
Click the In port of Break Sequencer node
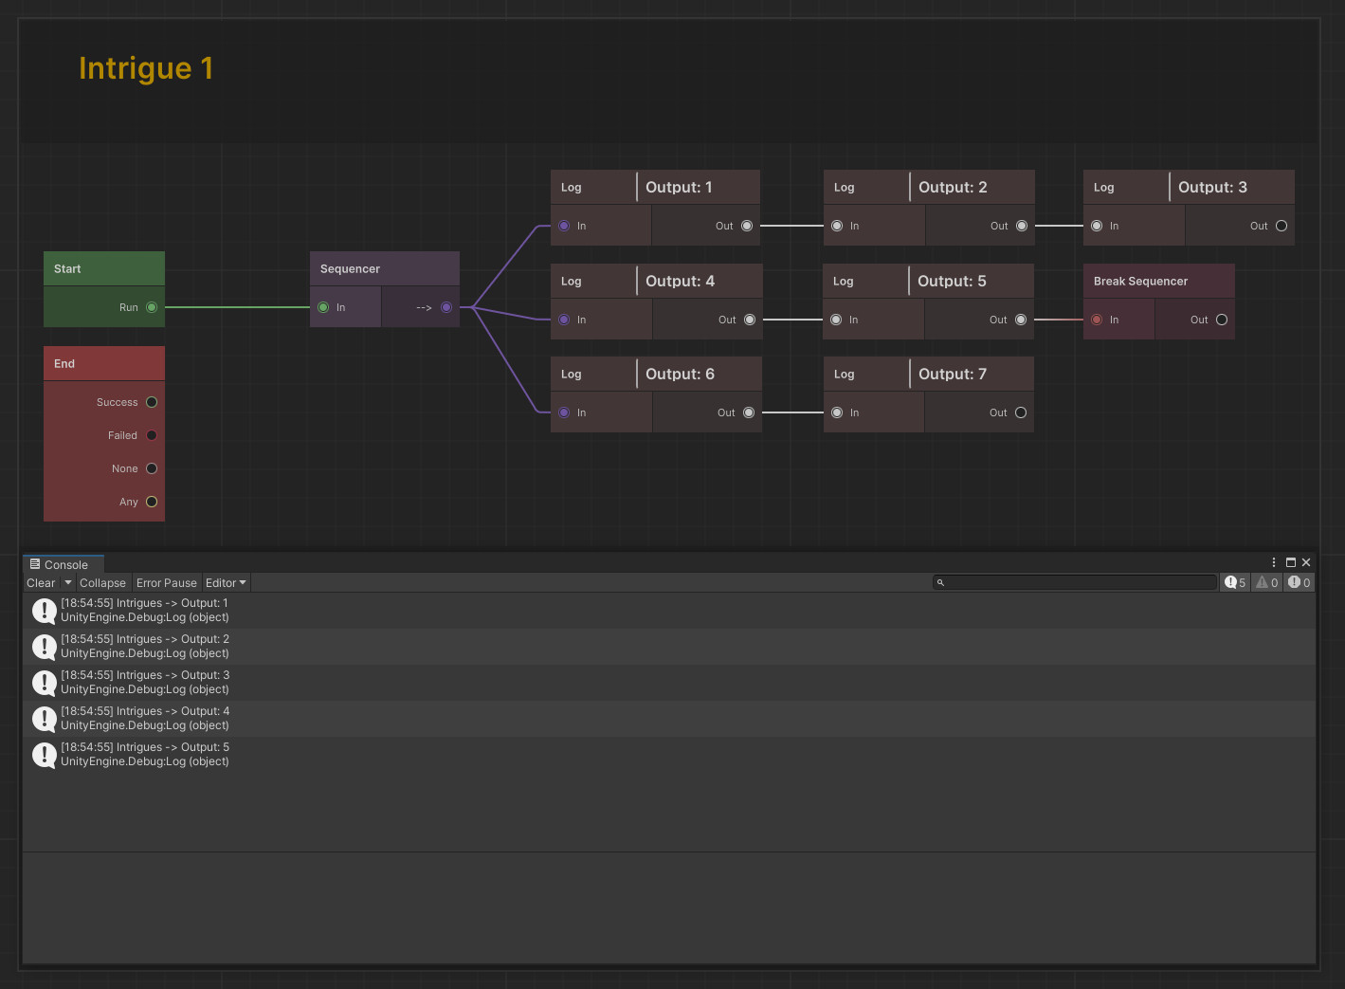(1097, 320)
